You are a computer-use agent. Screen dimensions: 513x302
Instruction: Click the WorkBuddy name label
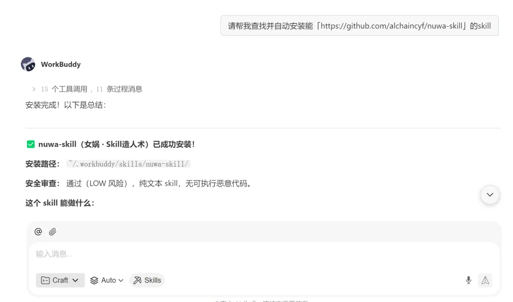[61, 64]
